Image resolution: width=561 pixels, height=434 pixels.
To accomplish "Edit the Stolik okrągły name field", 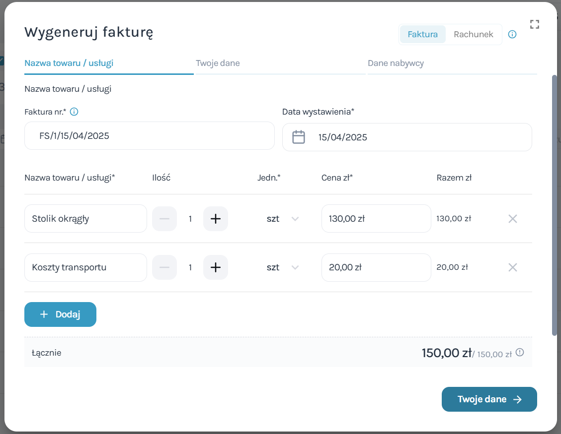I will (85, 219).
